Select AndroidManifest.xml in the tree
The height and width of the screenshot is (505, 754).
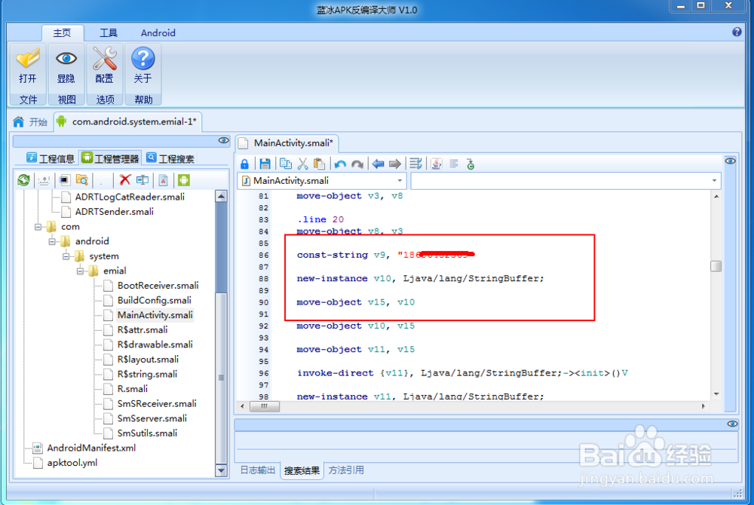point(91,448)
